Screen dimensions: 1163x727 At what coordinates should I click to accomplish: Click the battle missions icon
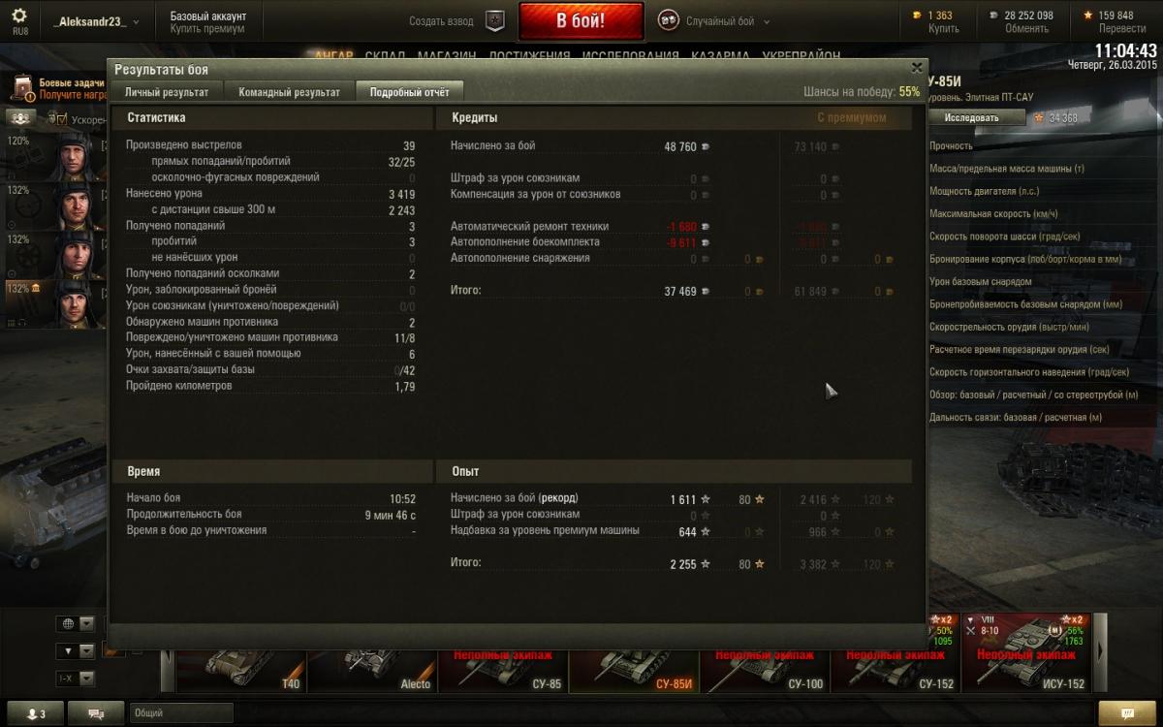click(21, 88)
